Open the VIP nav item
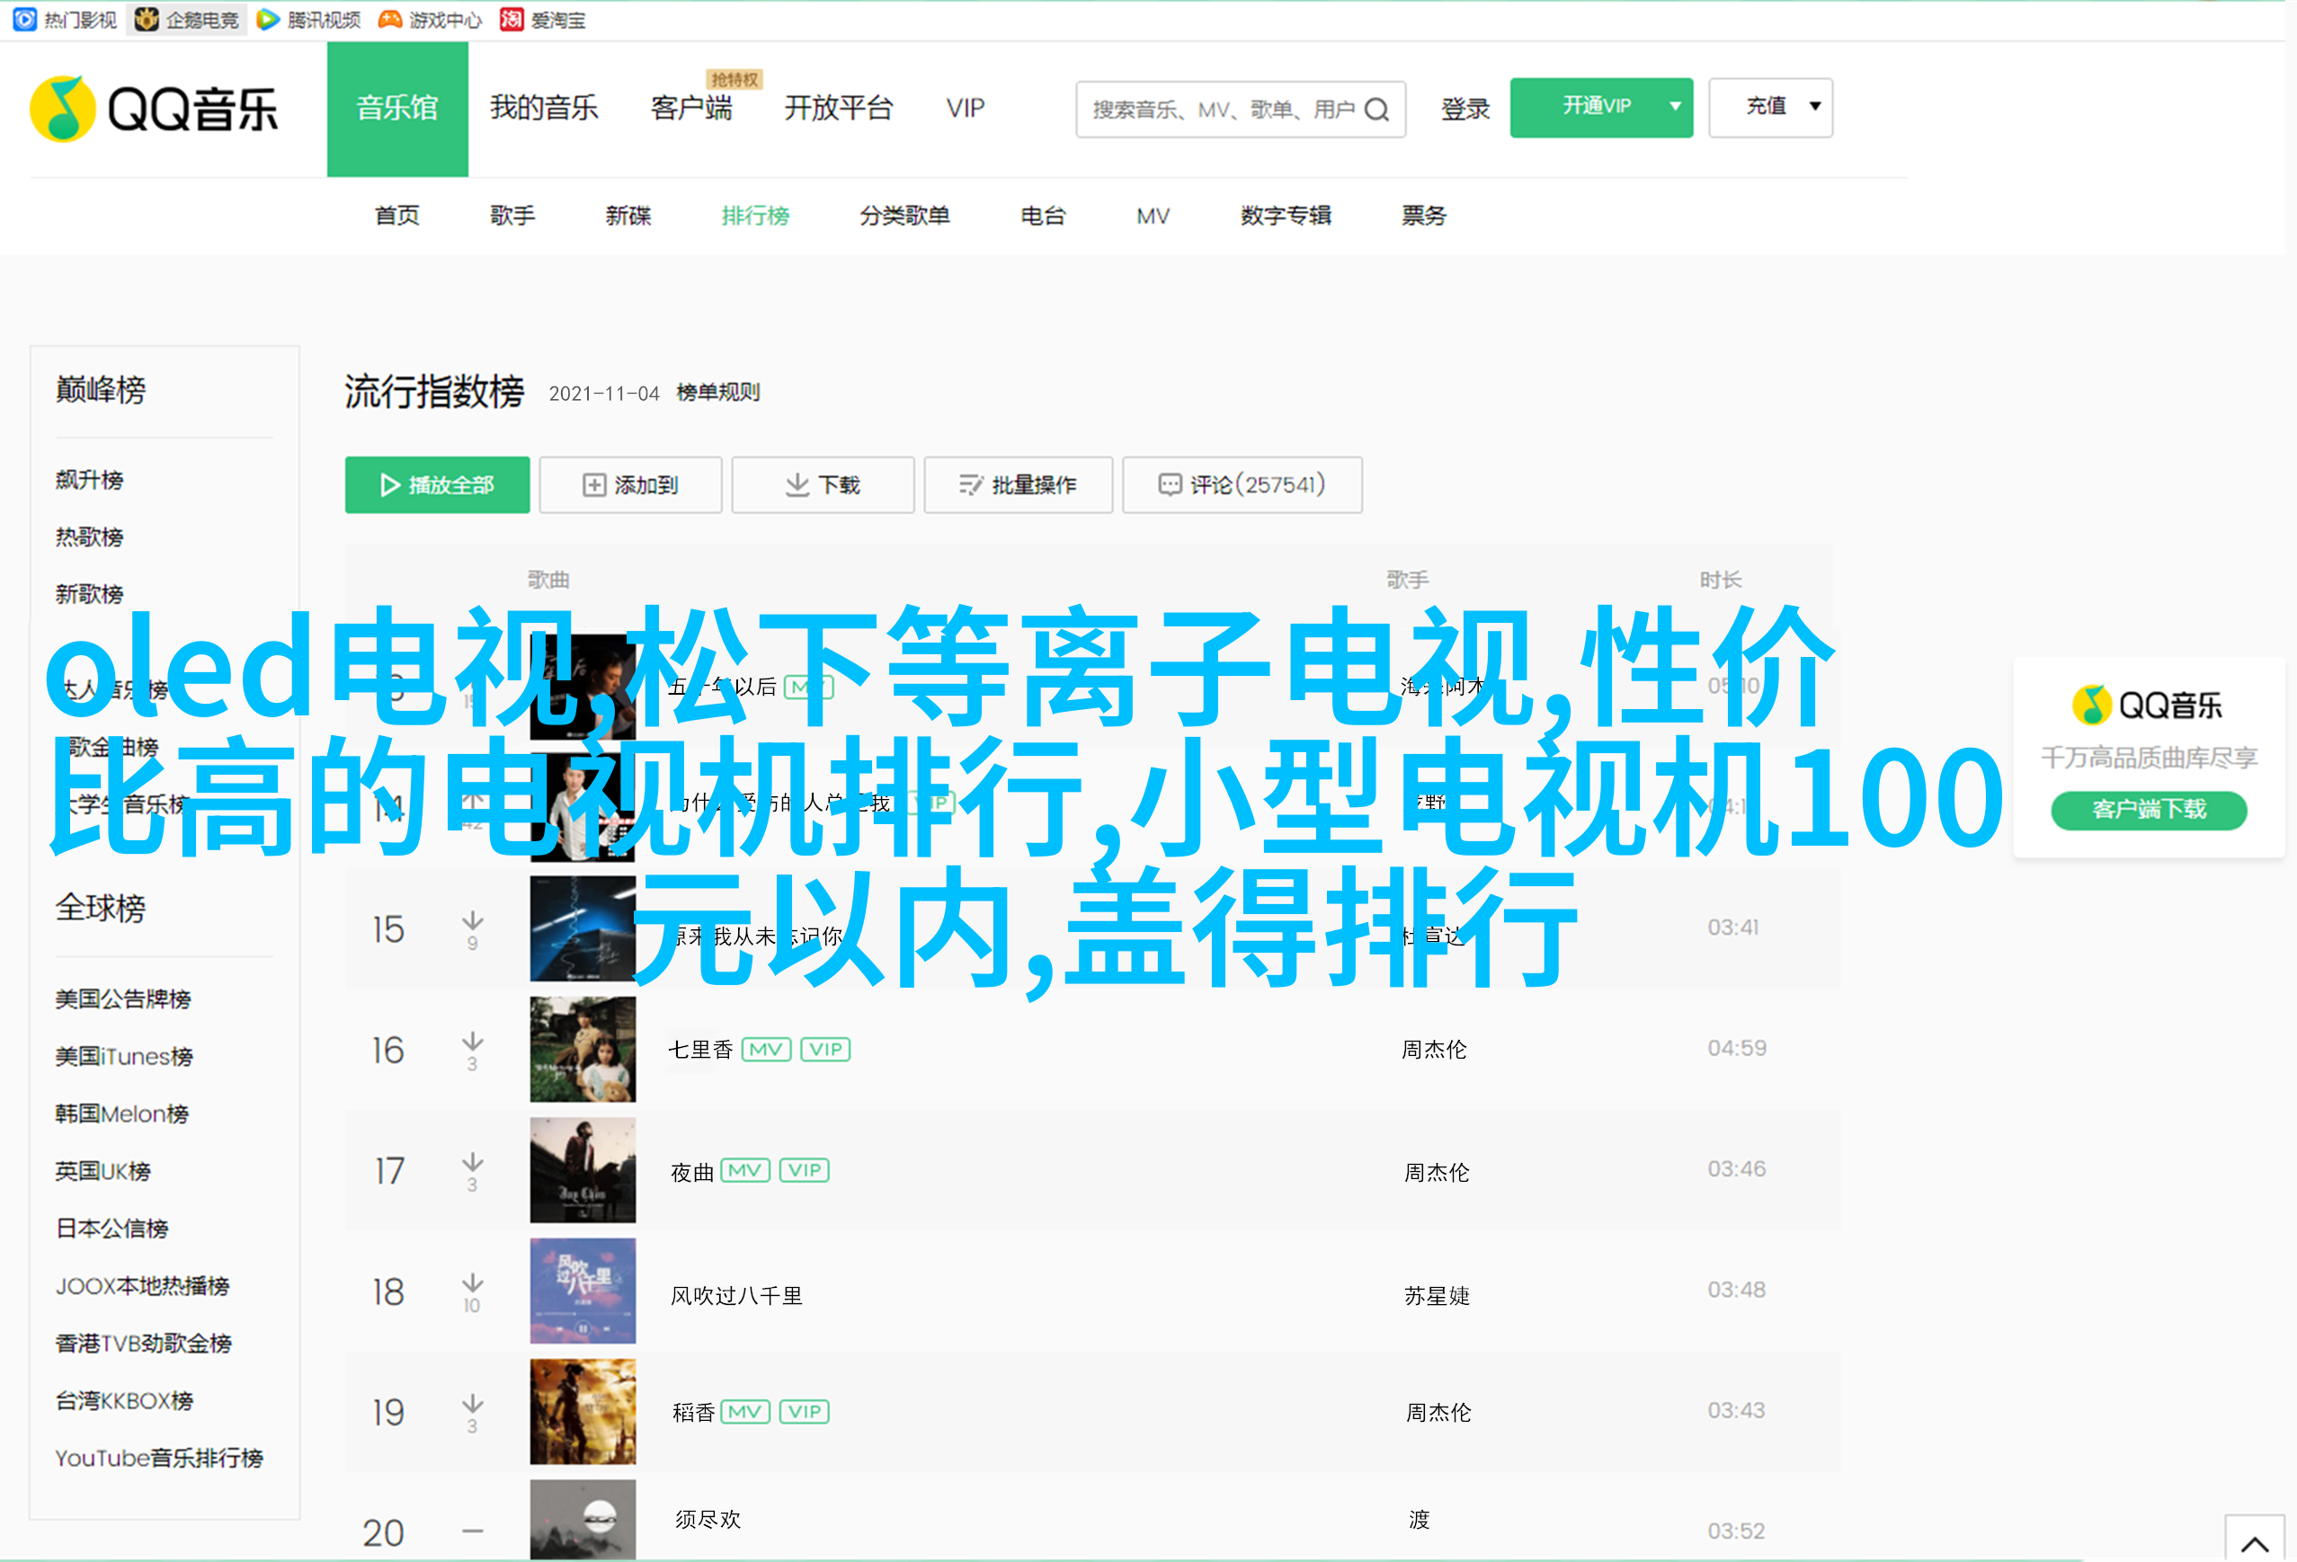 click(965, 108)
